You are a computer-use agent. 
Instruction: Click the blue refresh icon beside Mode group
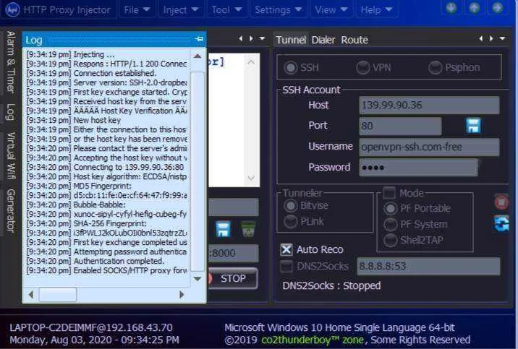tap(501, 223)
